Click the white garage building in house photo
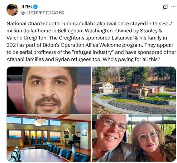 (x=105, y=88)
